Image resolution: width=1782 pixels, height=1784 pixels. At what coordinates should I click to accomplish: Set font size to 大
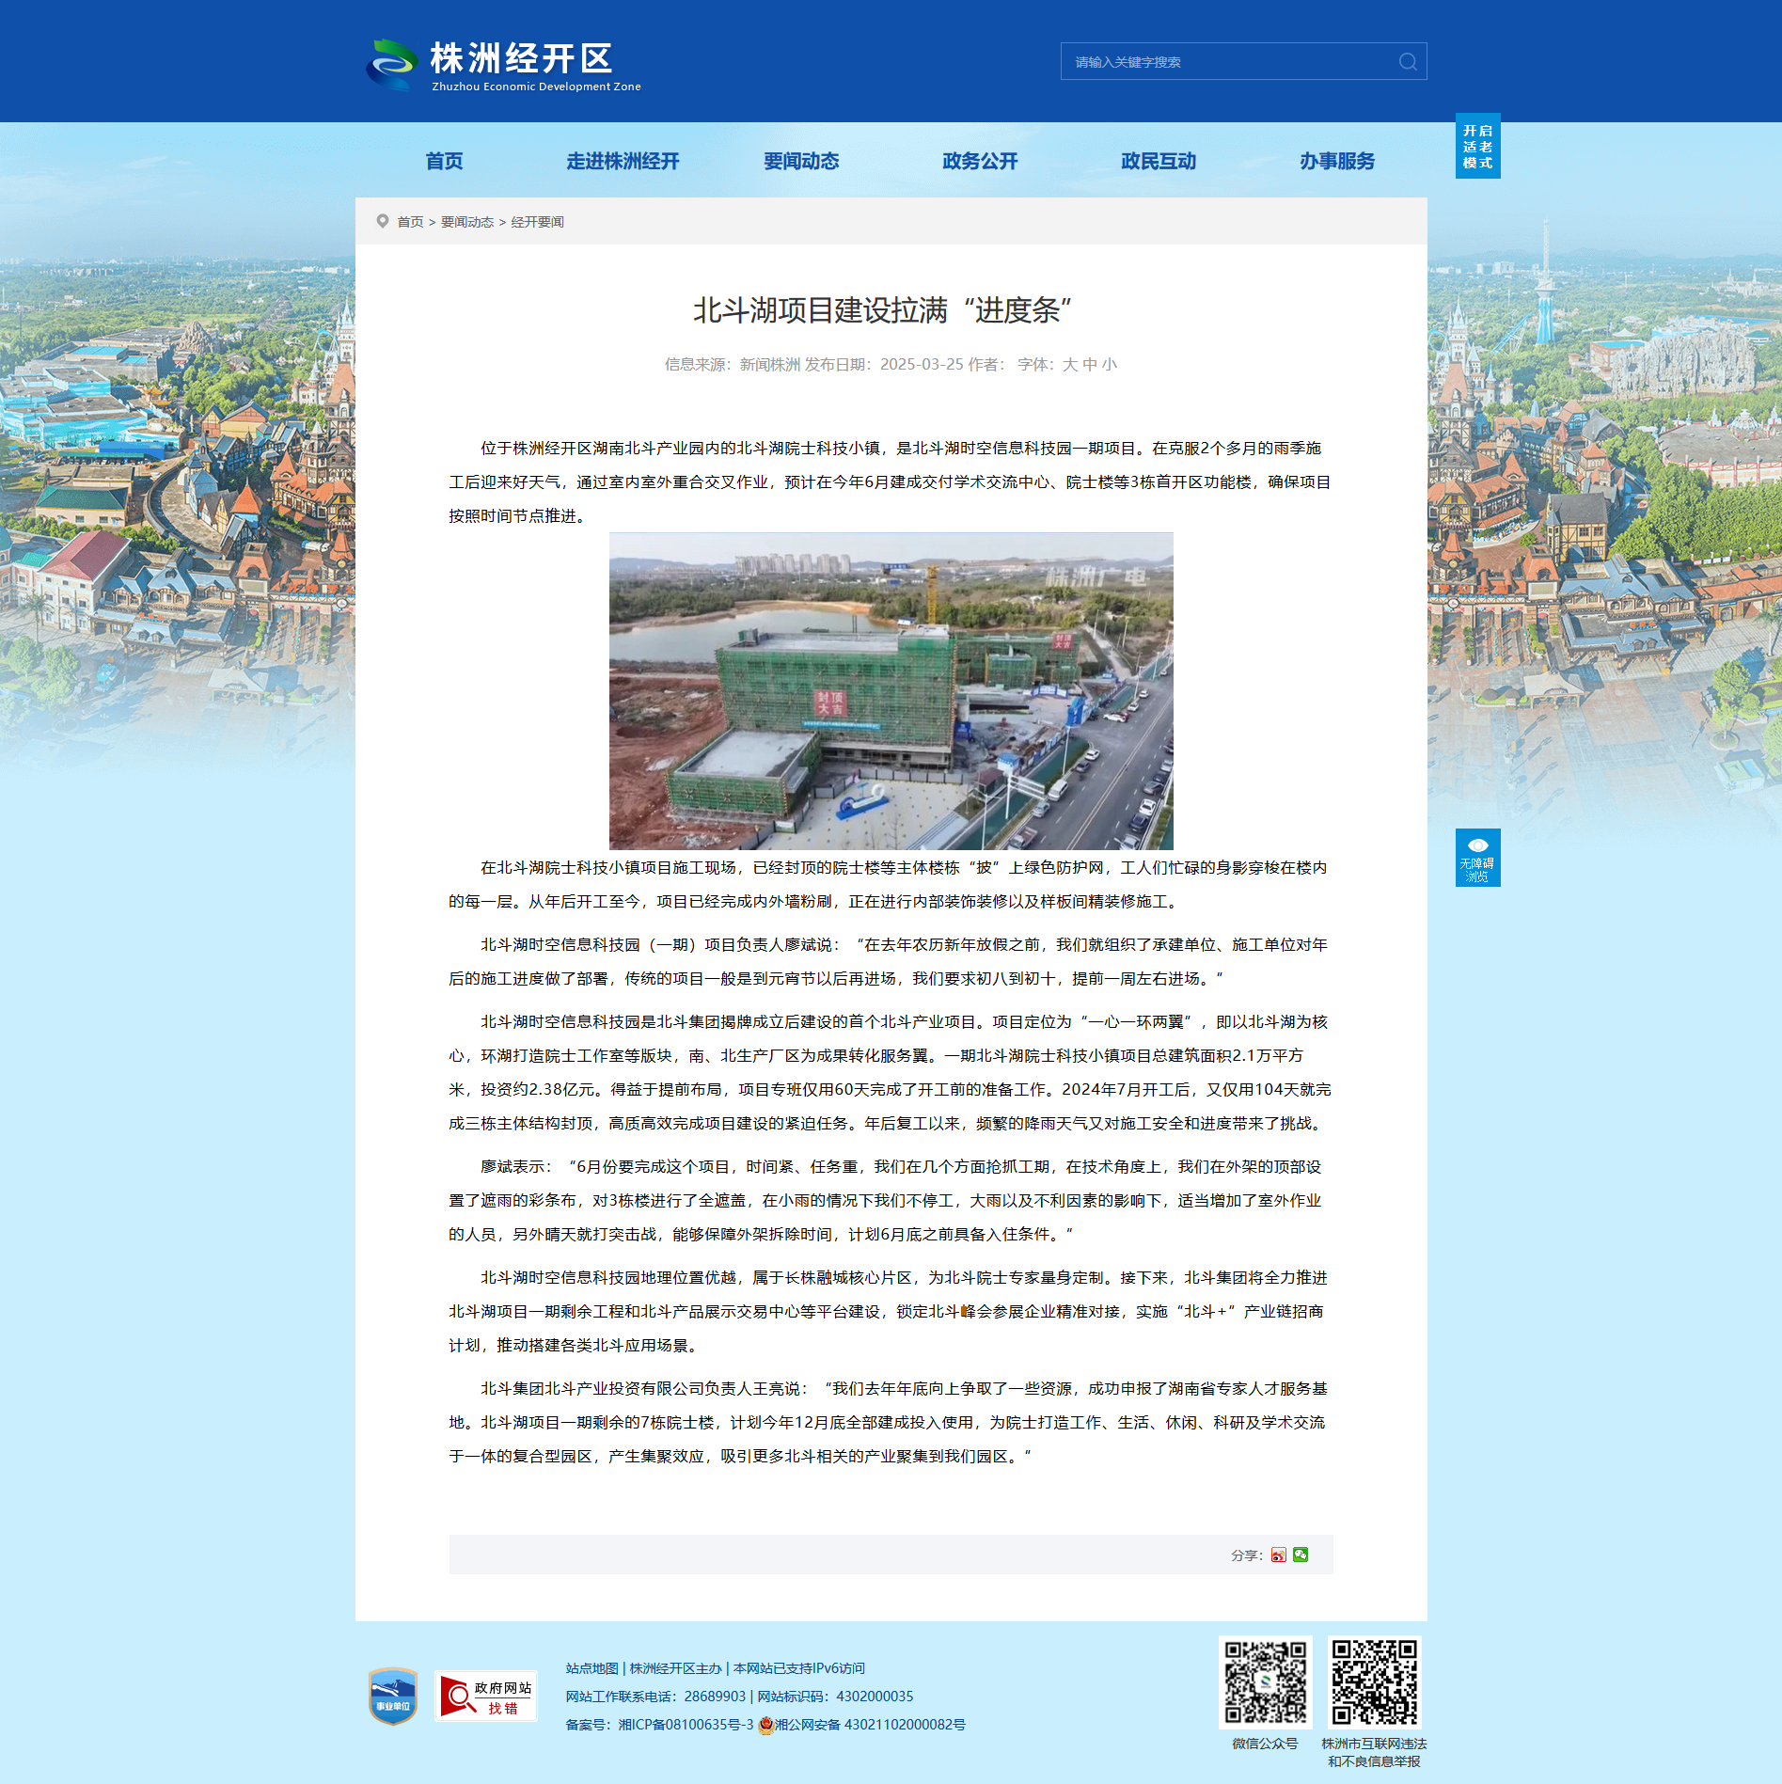(1070, 364)
